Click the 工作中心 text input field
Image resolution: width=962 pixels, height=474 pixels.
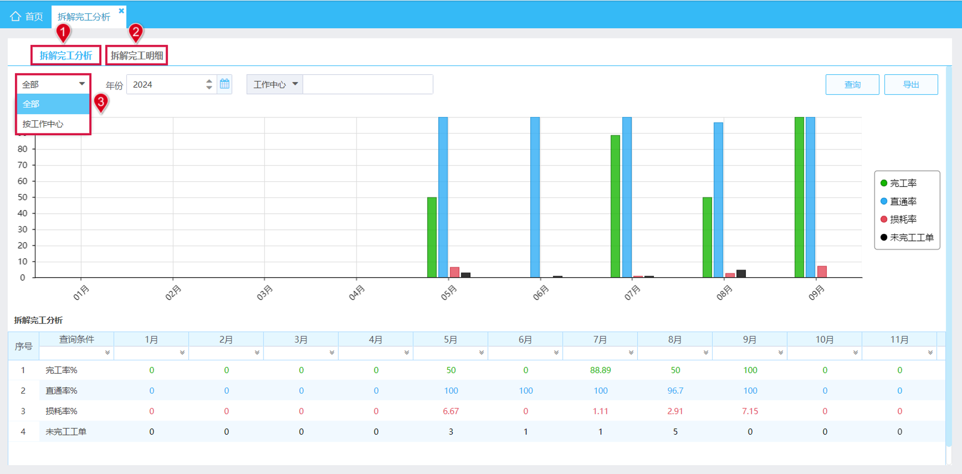368,85
